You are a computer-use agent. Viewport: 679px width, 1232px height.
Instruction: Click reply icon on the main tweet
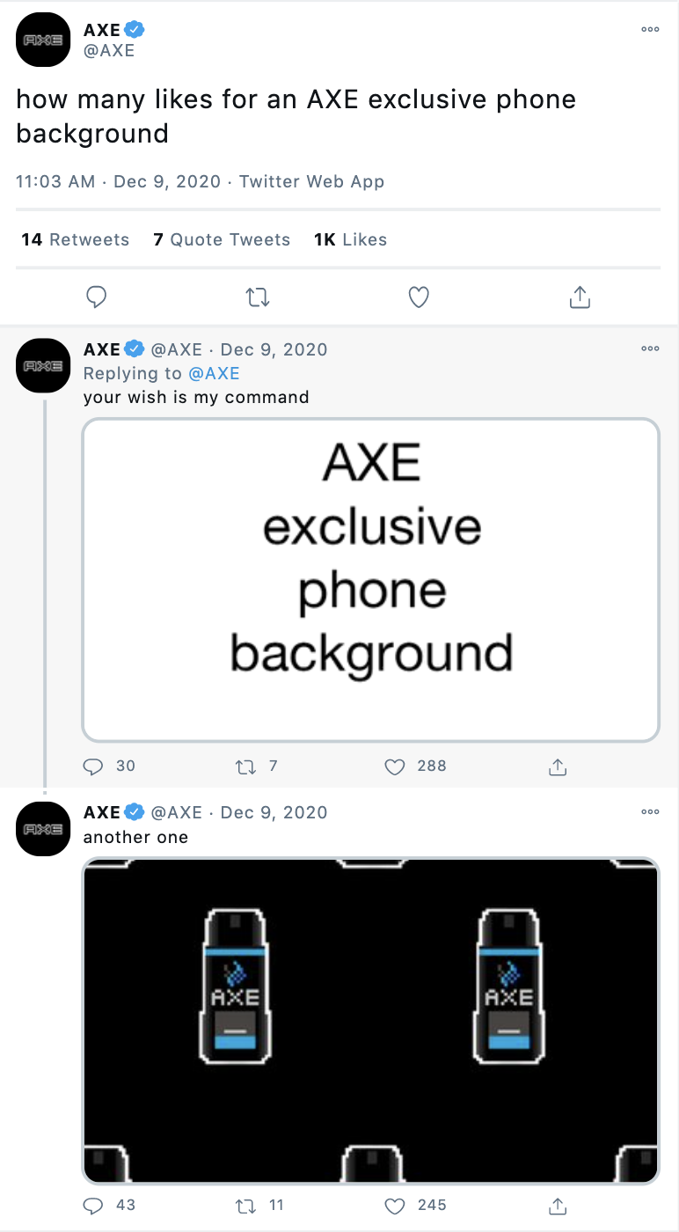click(97, 297)
